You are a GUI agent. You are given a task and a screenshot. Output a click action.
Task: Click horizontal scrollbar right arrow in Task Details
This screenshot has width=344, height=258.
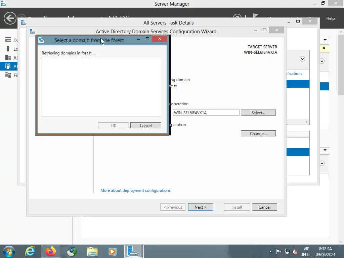point(306,122)
